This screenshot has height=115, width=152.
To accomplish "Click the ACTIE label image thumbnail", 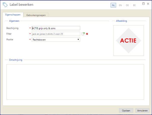I will tap(129, 41).
